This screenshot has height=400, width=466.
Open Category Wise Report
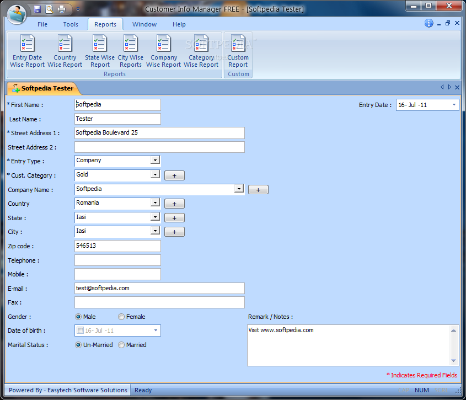[201, 51]
